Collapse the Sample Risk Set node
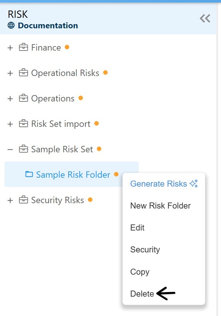Viewport: 221px width, 316px height. tap(10, 149)
